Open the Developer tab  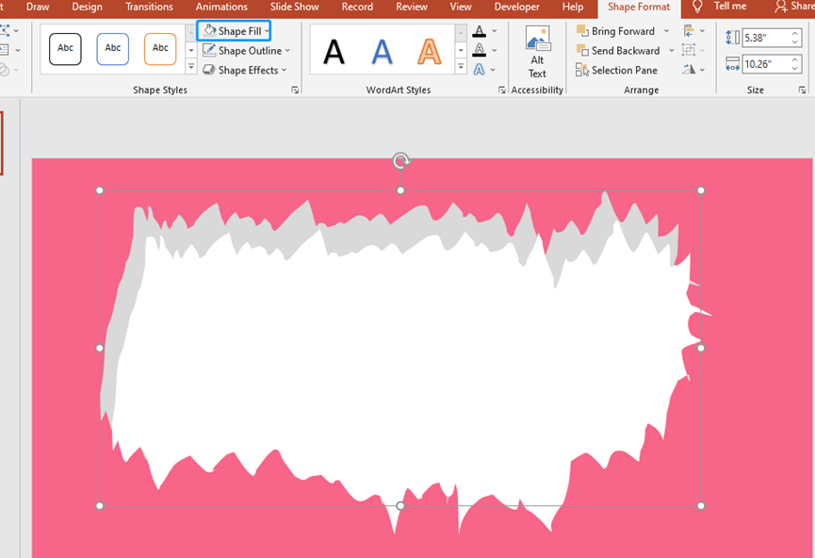click(x=516, y=7)
